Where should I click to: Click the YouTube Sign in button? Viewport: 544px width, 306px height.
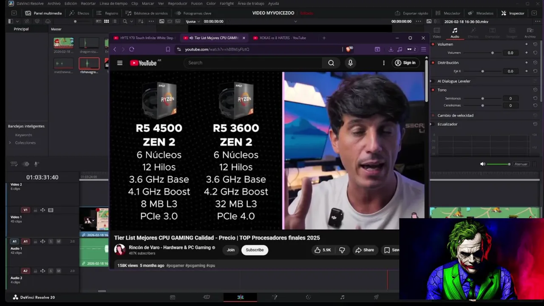click(405, 63)
